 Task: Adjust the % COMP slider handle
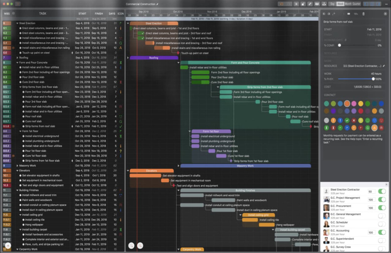pos(339,45)
